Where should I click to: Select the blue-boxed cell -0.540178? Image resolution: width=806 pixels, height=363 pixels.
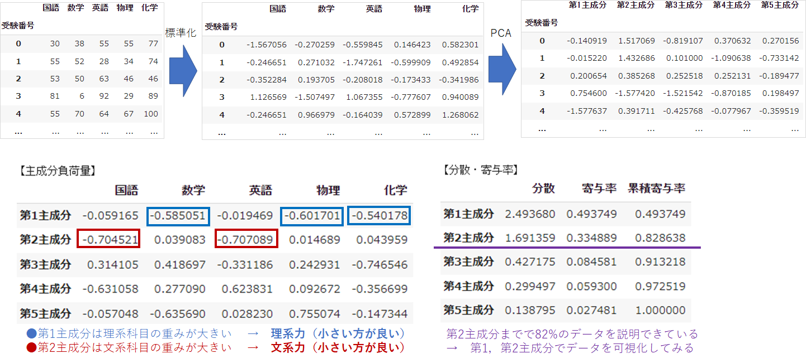(x=378, y=215)
